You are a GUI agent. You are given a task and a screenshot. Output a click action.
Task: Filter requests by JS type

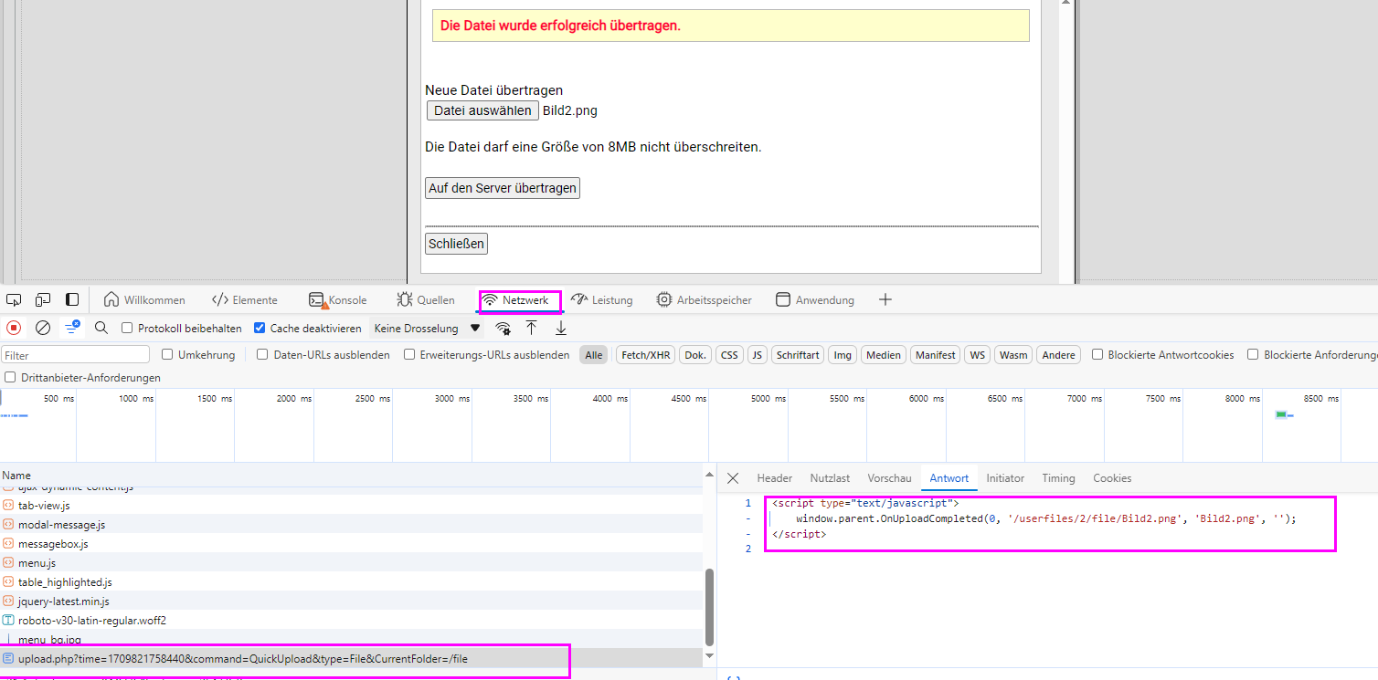coord(757,355)
